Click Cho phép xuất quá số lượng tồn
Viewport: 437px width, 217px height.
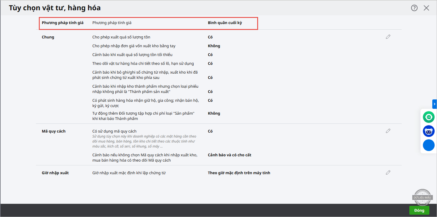121,37
